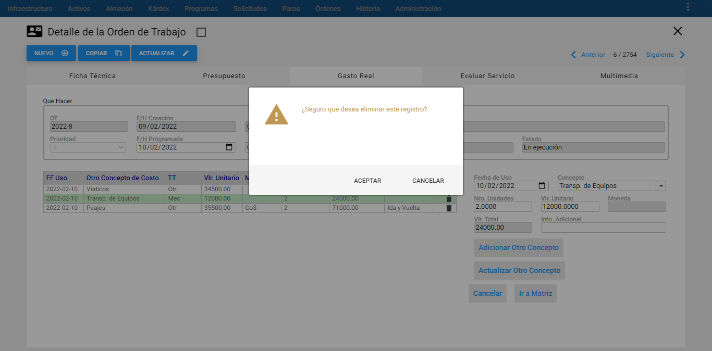Viewport: 712px width, 351px height.
Task: Click the Vlr. Unitario column header
Action: coord(222,178)
